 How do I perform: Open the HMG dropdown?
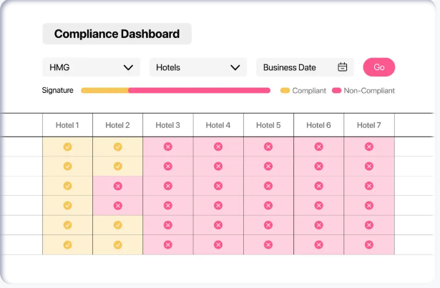click(x=91, y=67)
